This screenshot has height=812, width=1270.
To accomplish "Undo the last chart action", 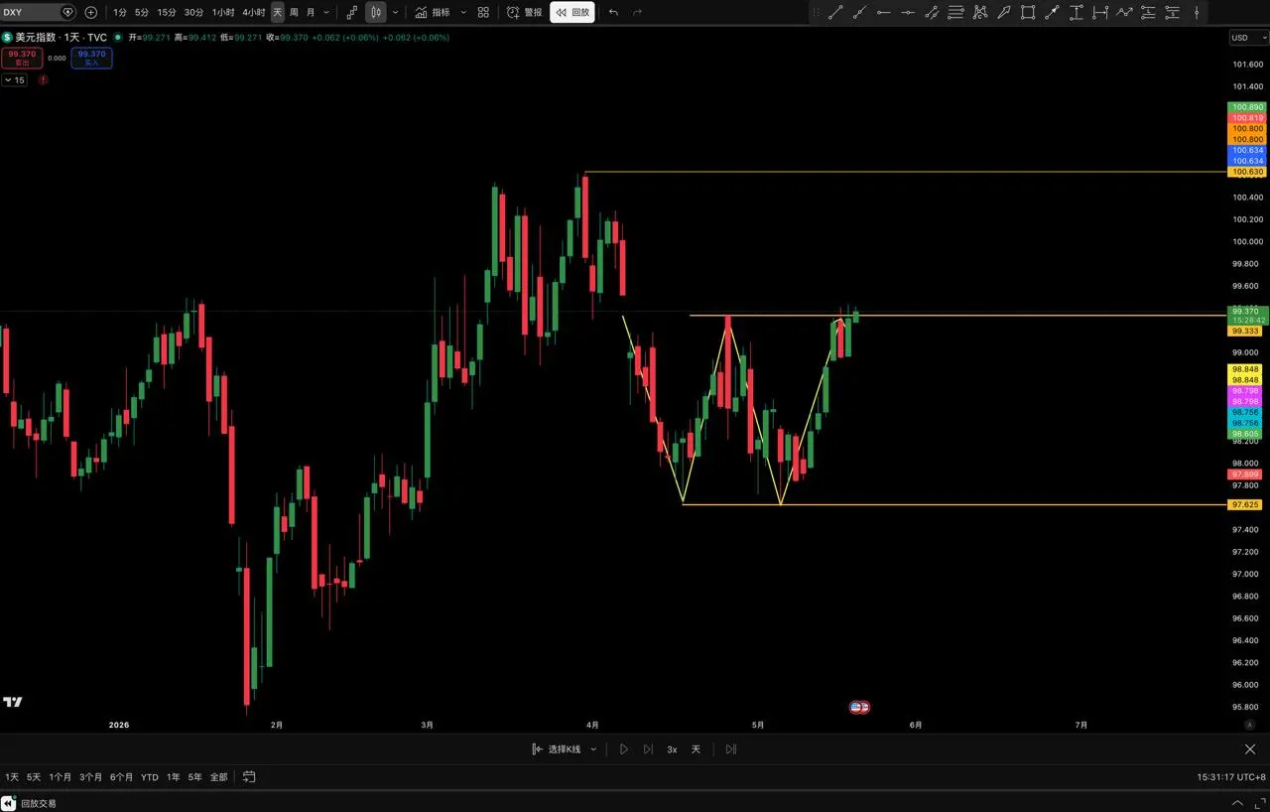I will (613, 12).
